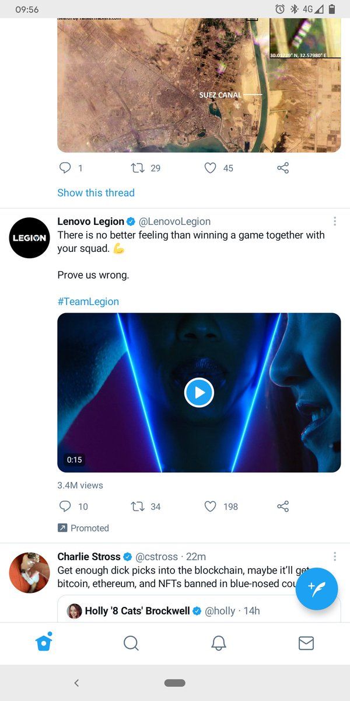Open the #TeamLegion hashtag

[88, 301]
